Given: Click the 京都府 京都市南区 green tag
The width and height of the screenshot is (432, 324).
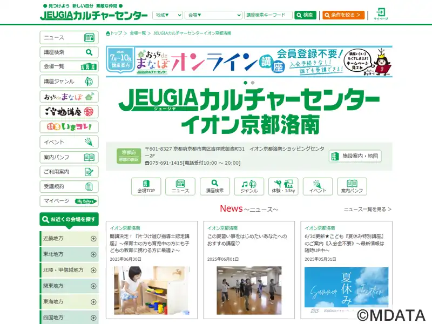Looking at the screenshot, I should (x=129, y=156).
